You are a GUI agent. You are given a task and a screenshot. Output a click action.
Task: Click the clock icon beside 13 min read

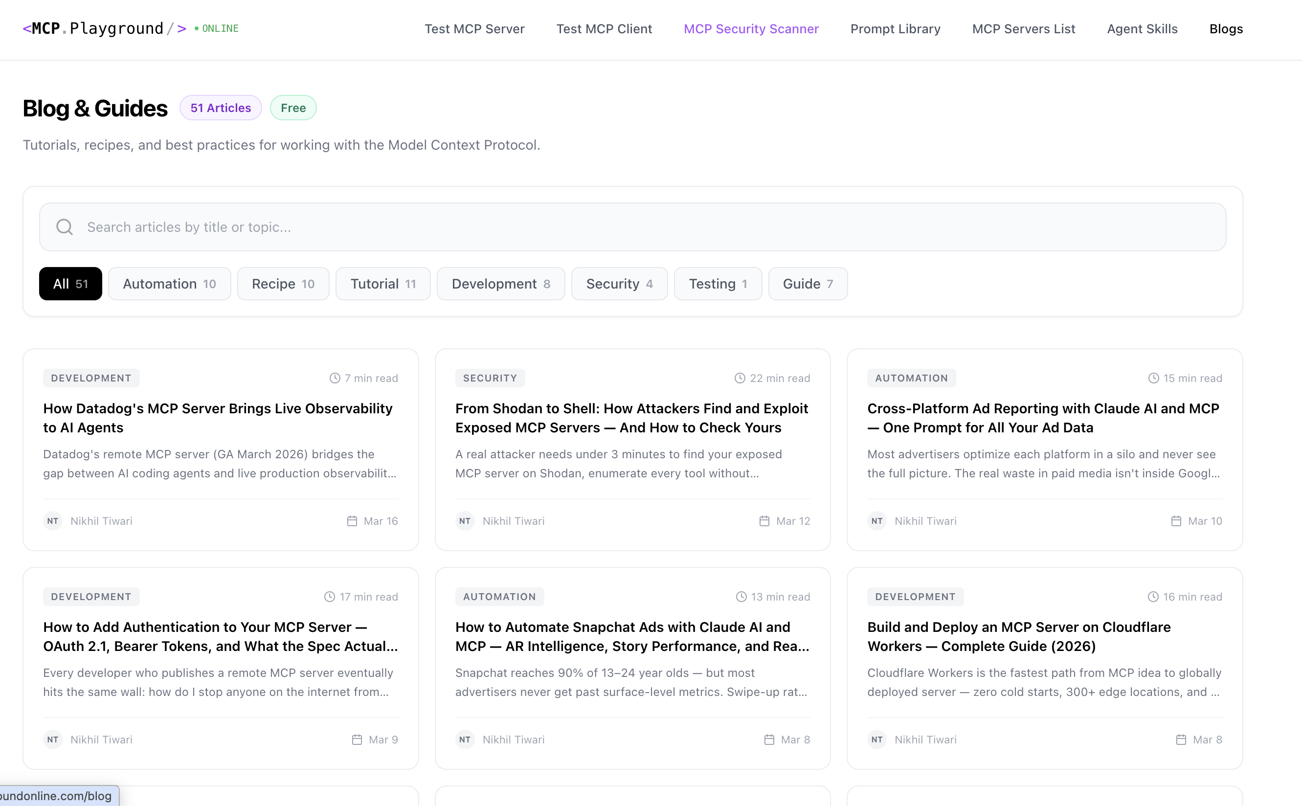point(741,597)
